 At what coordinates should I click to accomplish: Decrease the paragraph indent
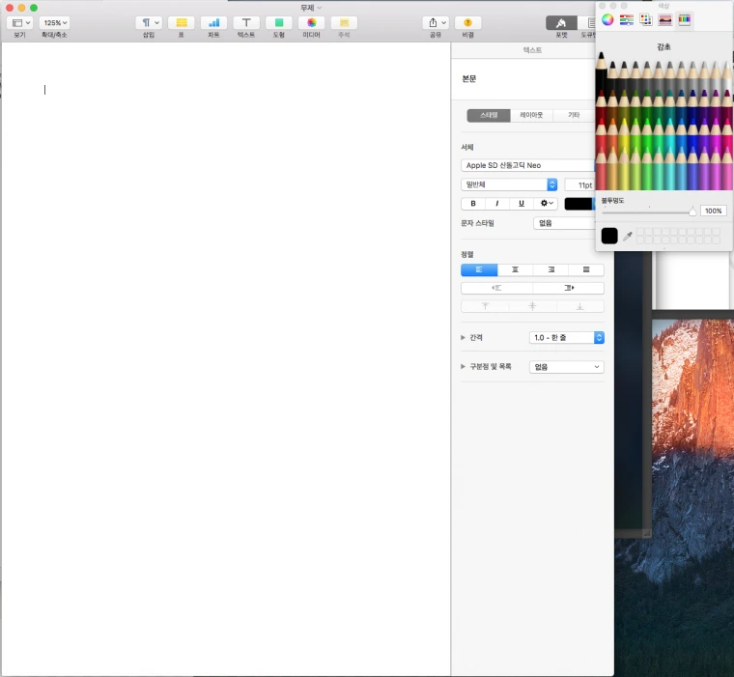pos(496,288)
